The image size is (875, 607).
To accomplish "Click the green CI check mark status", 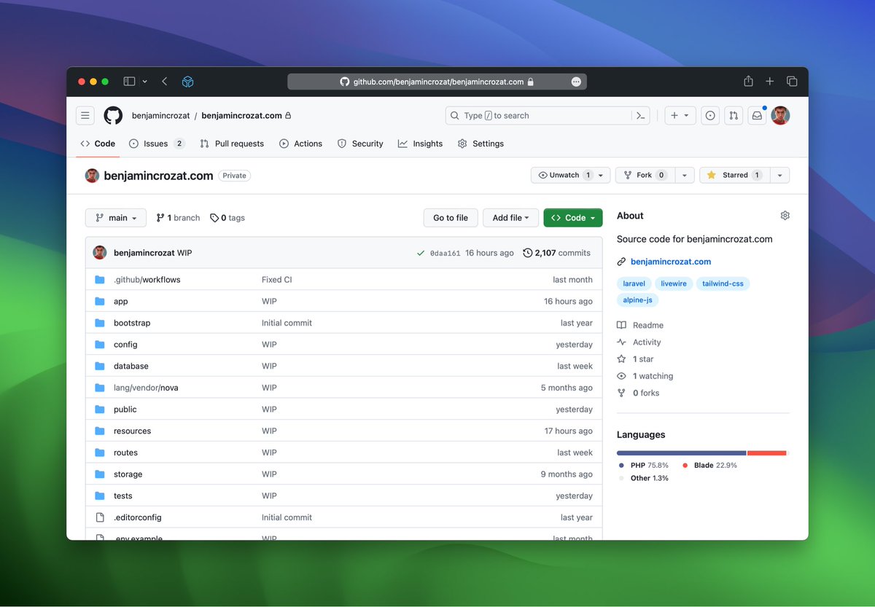I will [x=421, y=253].
